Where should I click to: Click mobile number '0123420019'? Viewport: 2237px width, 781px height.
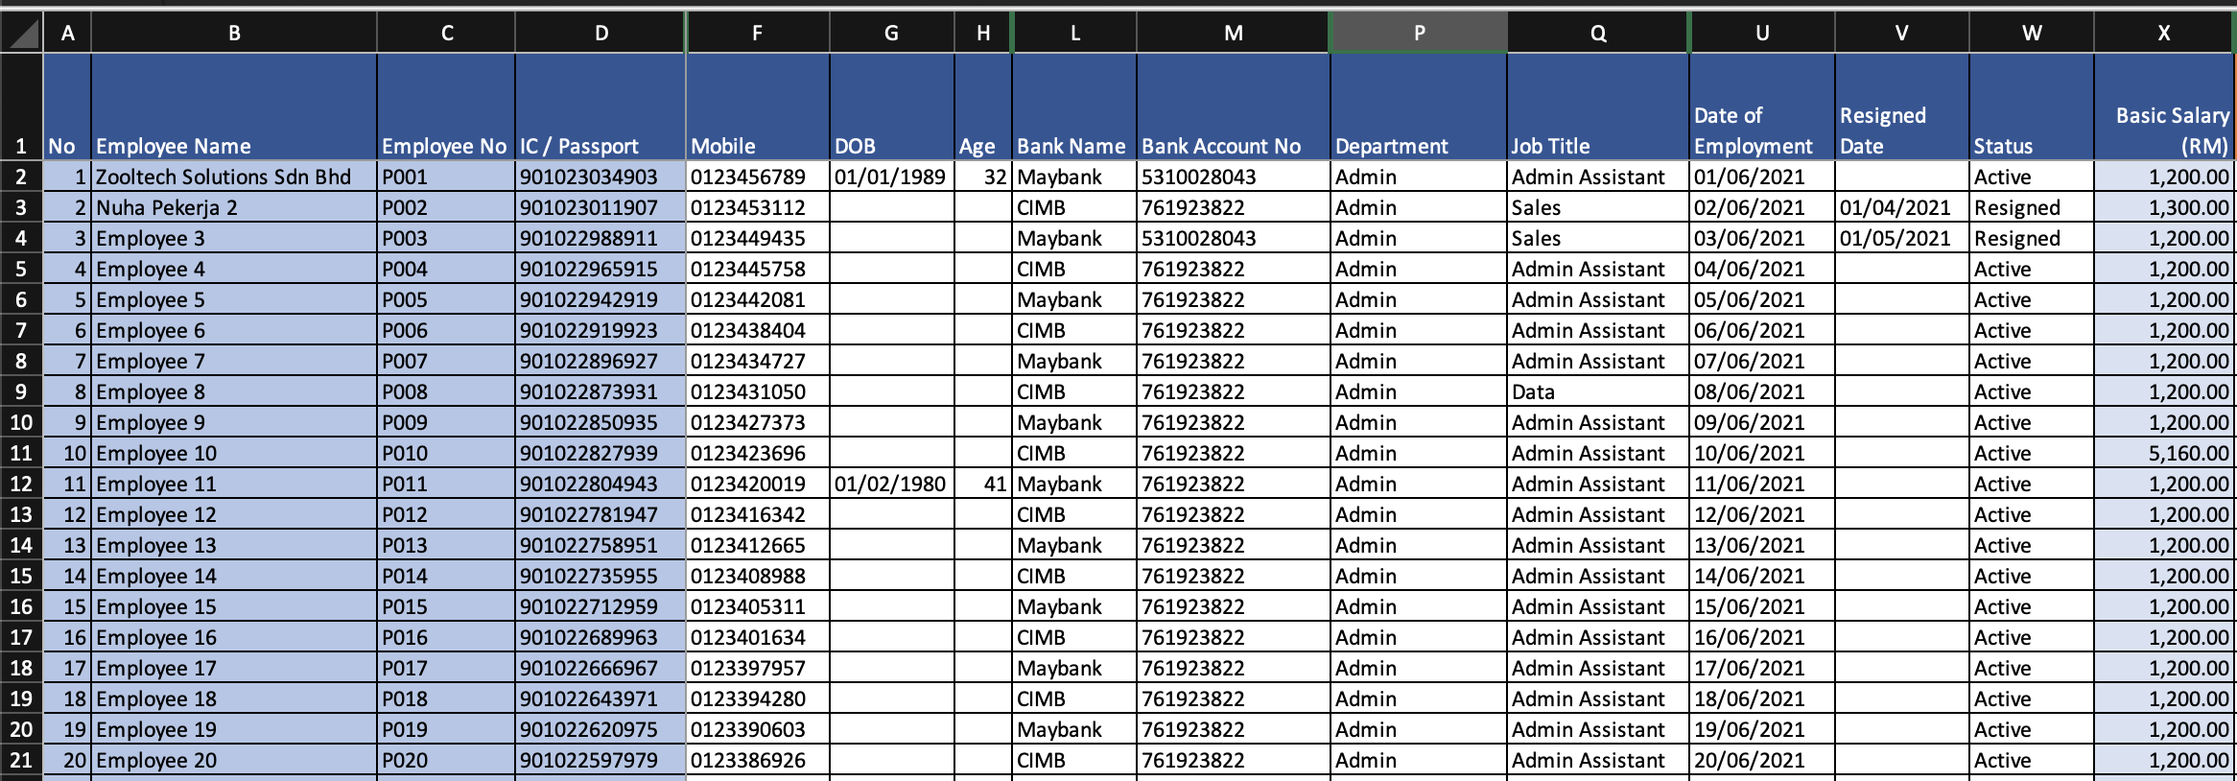(x=758, y=484)
